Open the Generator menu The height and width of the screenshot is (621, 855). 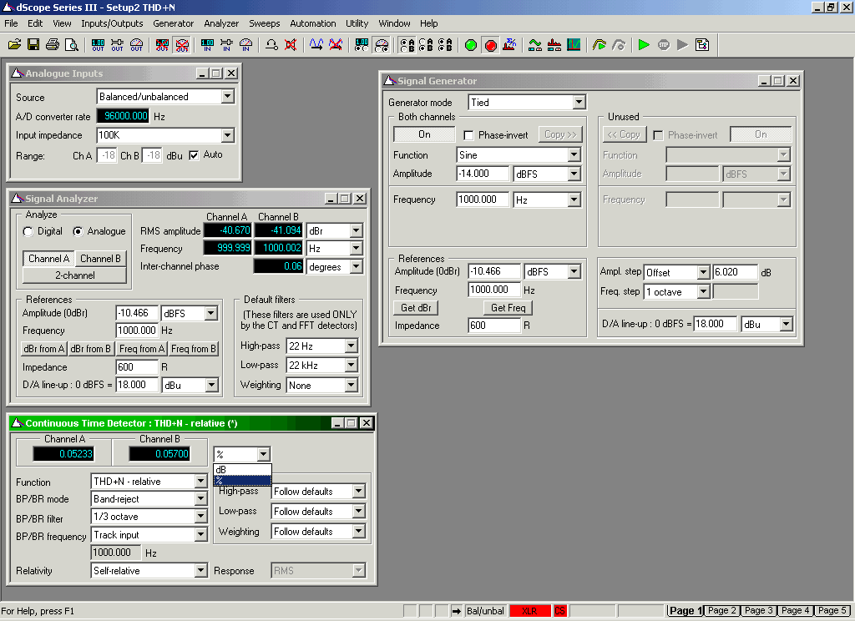pyautogui.click(x=174, y=23)
